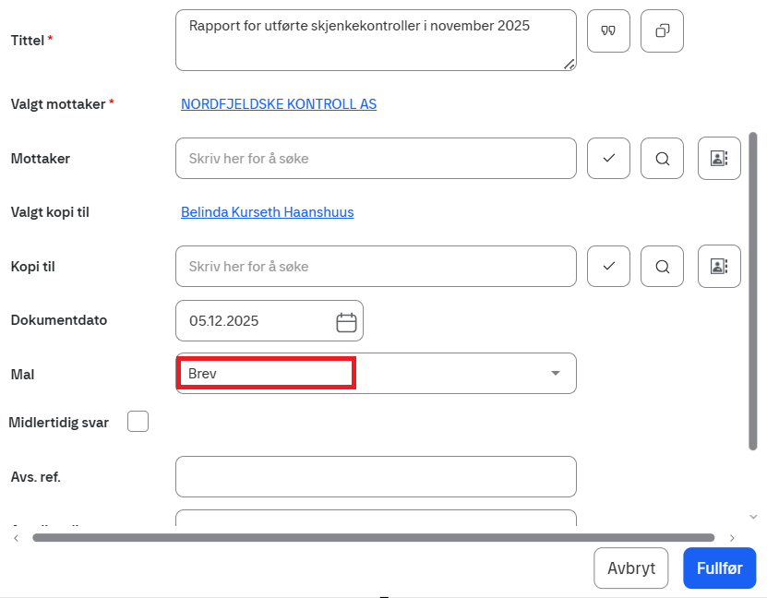
Task: Search for Mottaker using magnifier icon
Action: tap(662, 159)
